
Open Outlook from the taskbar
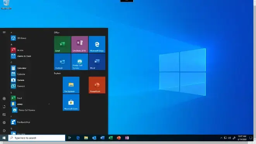(94, 138)
